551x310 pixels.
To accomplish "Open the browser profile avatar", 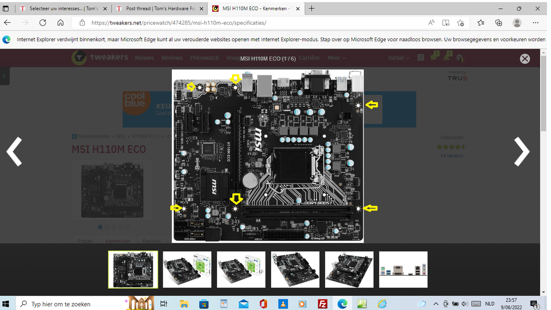I will pyautogui.click(x=517, y=23).
